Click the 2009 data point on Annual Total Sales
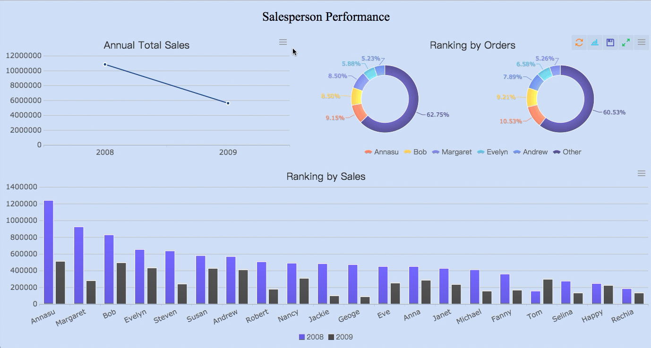 point(228,103)
